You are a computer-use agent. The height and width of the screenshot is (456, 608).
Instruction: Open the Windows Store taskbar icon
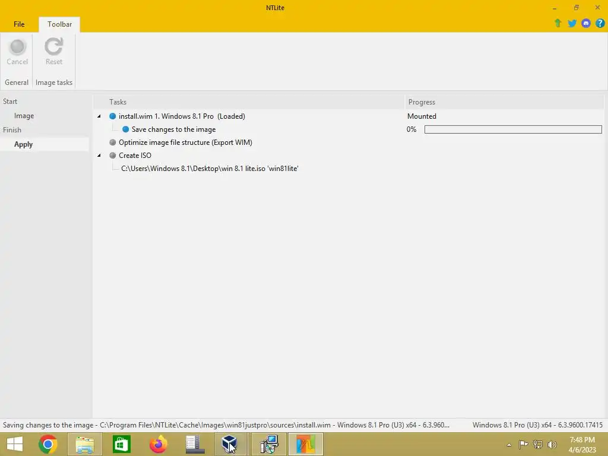pos(121,444)
